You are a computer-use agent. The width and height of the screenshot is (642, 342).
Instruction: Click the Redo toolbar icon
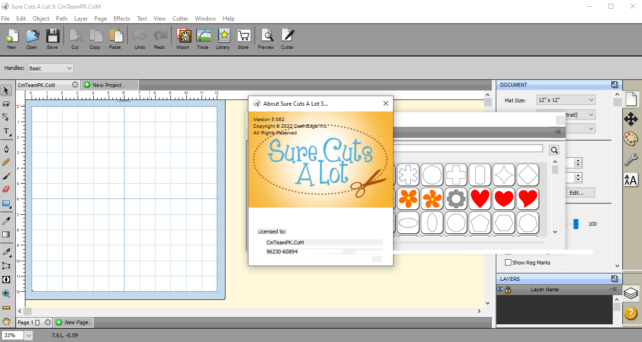(x=159, y=39)
